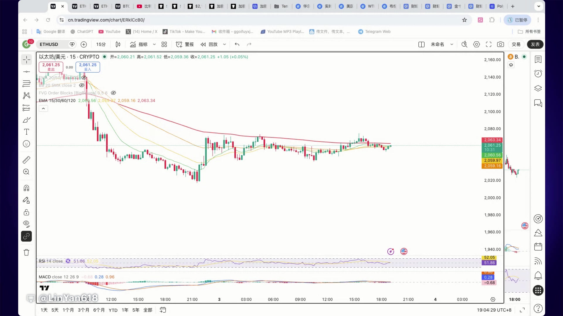Select the text annotation tool

[26, 132]
